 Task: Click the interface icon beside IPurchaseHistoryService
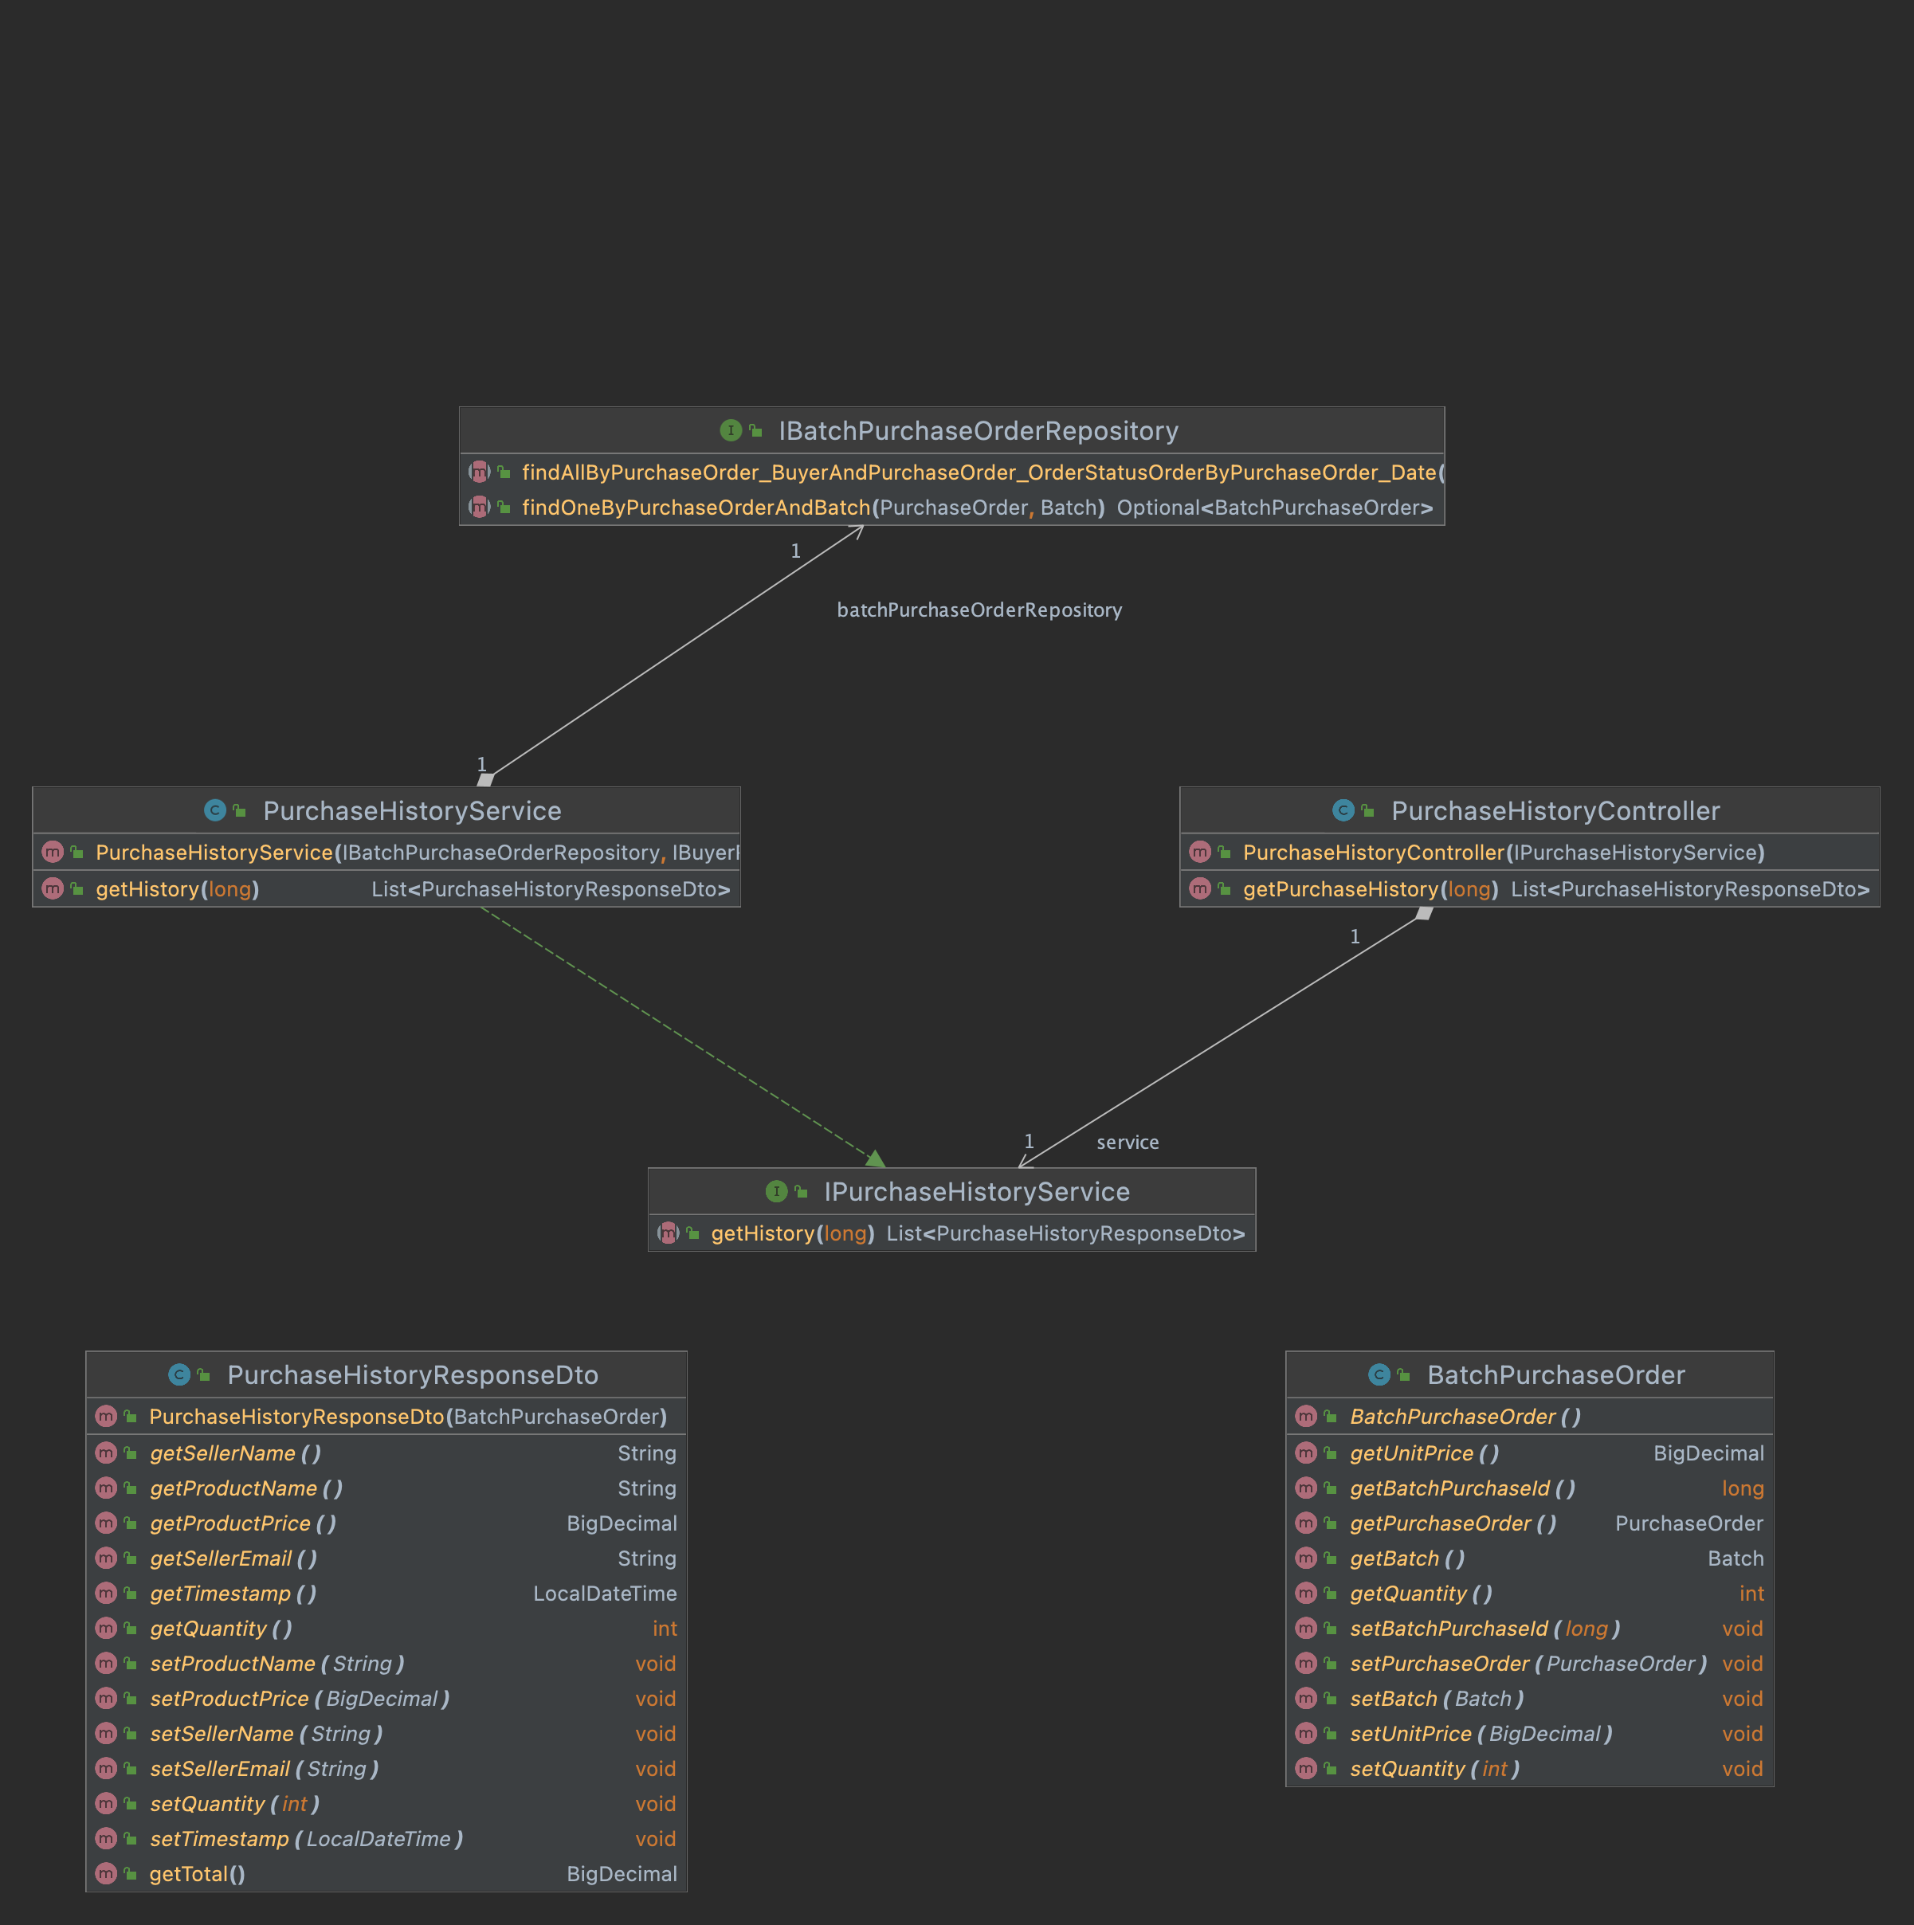pos(776,1190)
